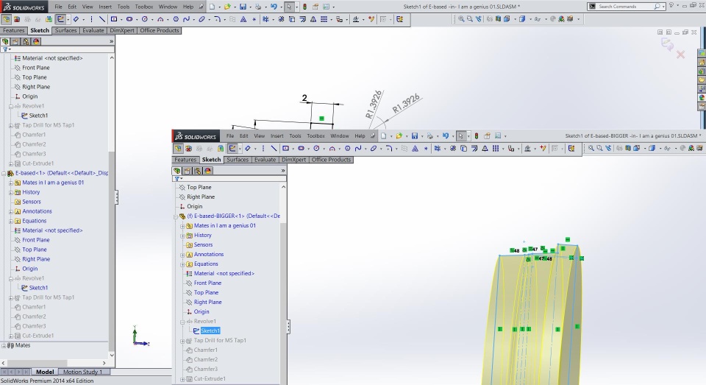Image resolution: width=706 pixels, height=385 pixels.
Task: Click Trim Entities in E-based-BIGGER window
Action: [x=437, y=148]
